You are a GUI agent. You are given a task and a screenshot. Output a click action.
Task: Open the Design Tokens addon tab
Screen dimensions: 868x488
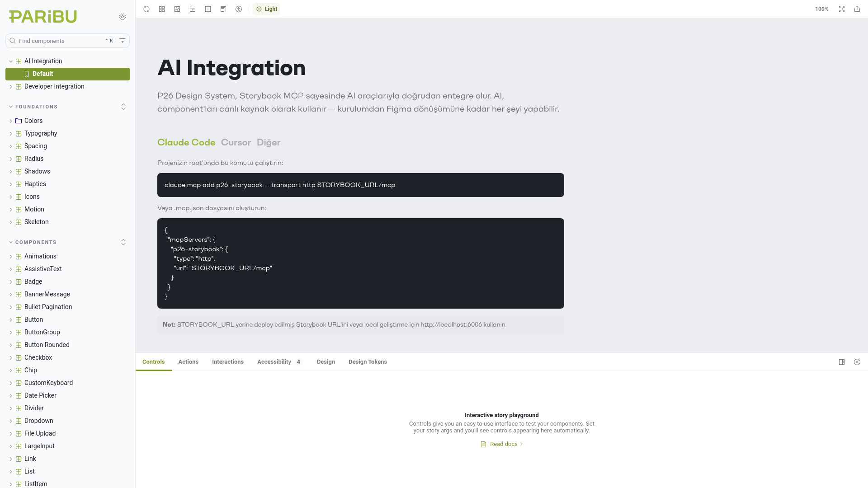[368, 362]
